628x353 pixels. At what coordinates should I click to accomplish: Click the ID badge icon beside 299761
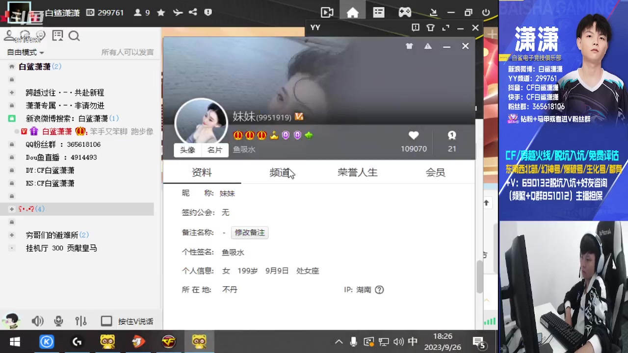point(90,13)
